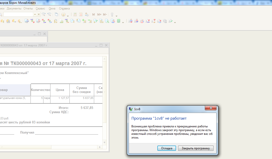The height and width of the screenshot is (159, 272).
Task: Click sigma report with two people
Action: [x=142, y=21]
